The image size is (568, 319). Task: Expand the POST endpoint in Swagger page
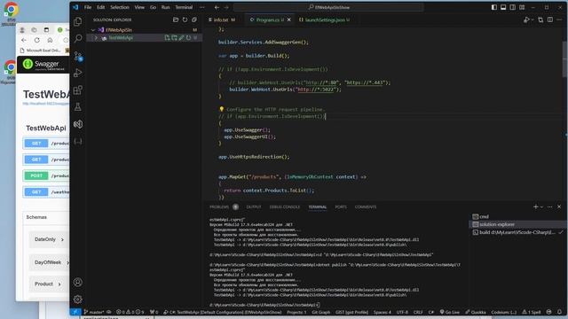tap(46, 175)
